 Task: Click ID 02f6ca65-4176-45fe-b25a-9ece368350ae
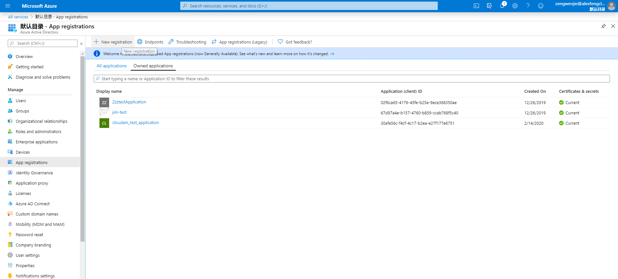(x=418, y=103)
